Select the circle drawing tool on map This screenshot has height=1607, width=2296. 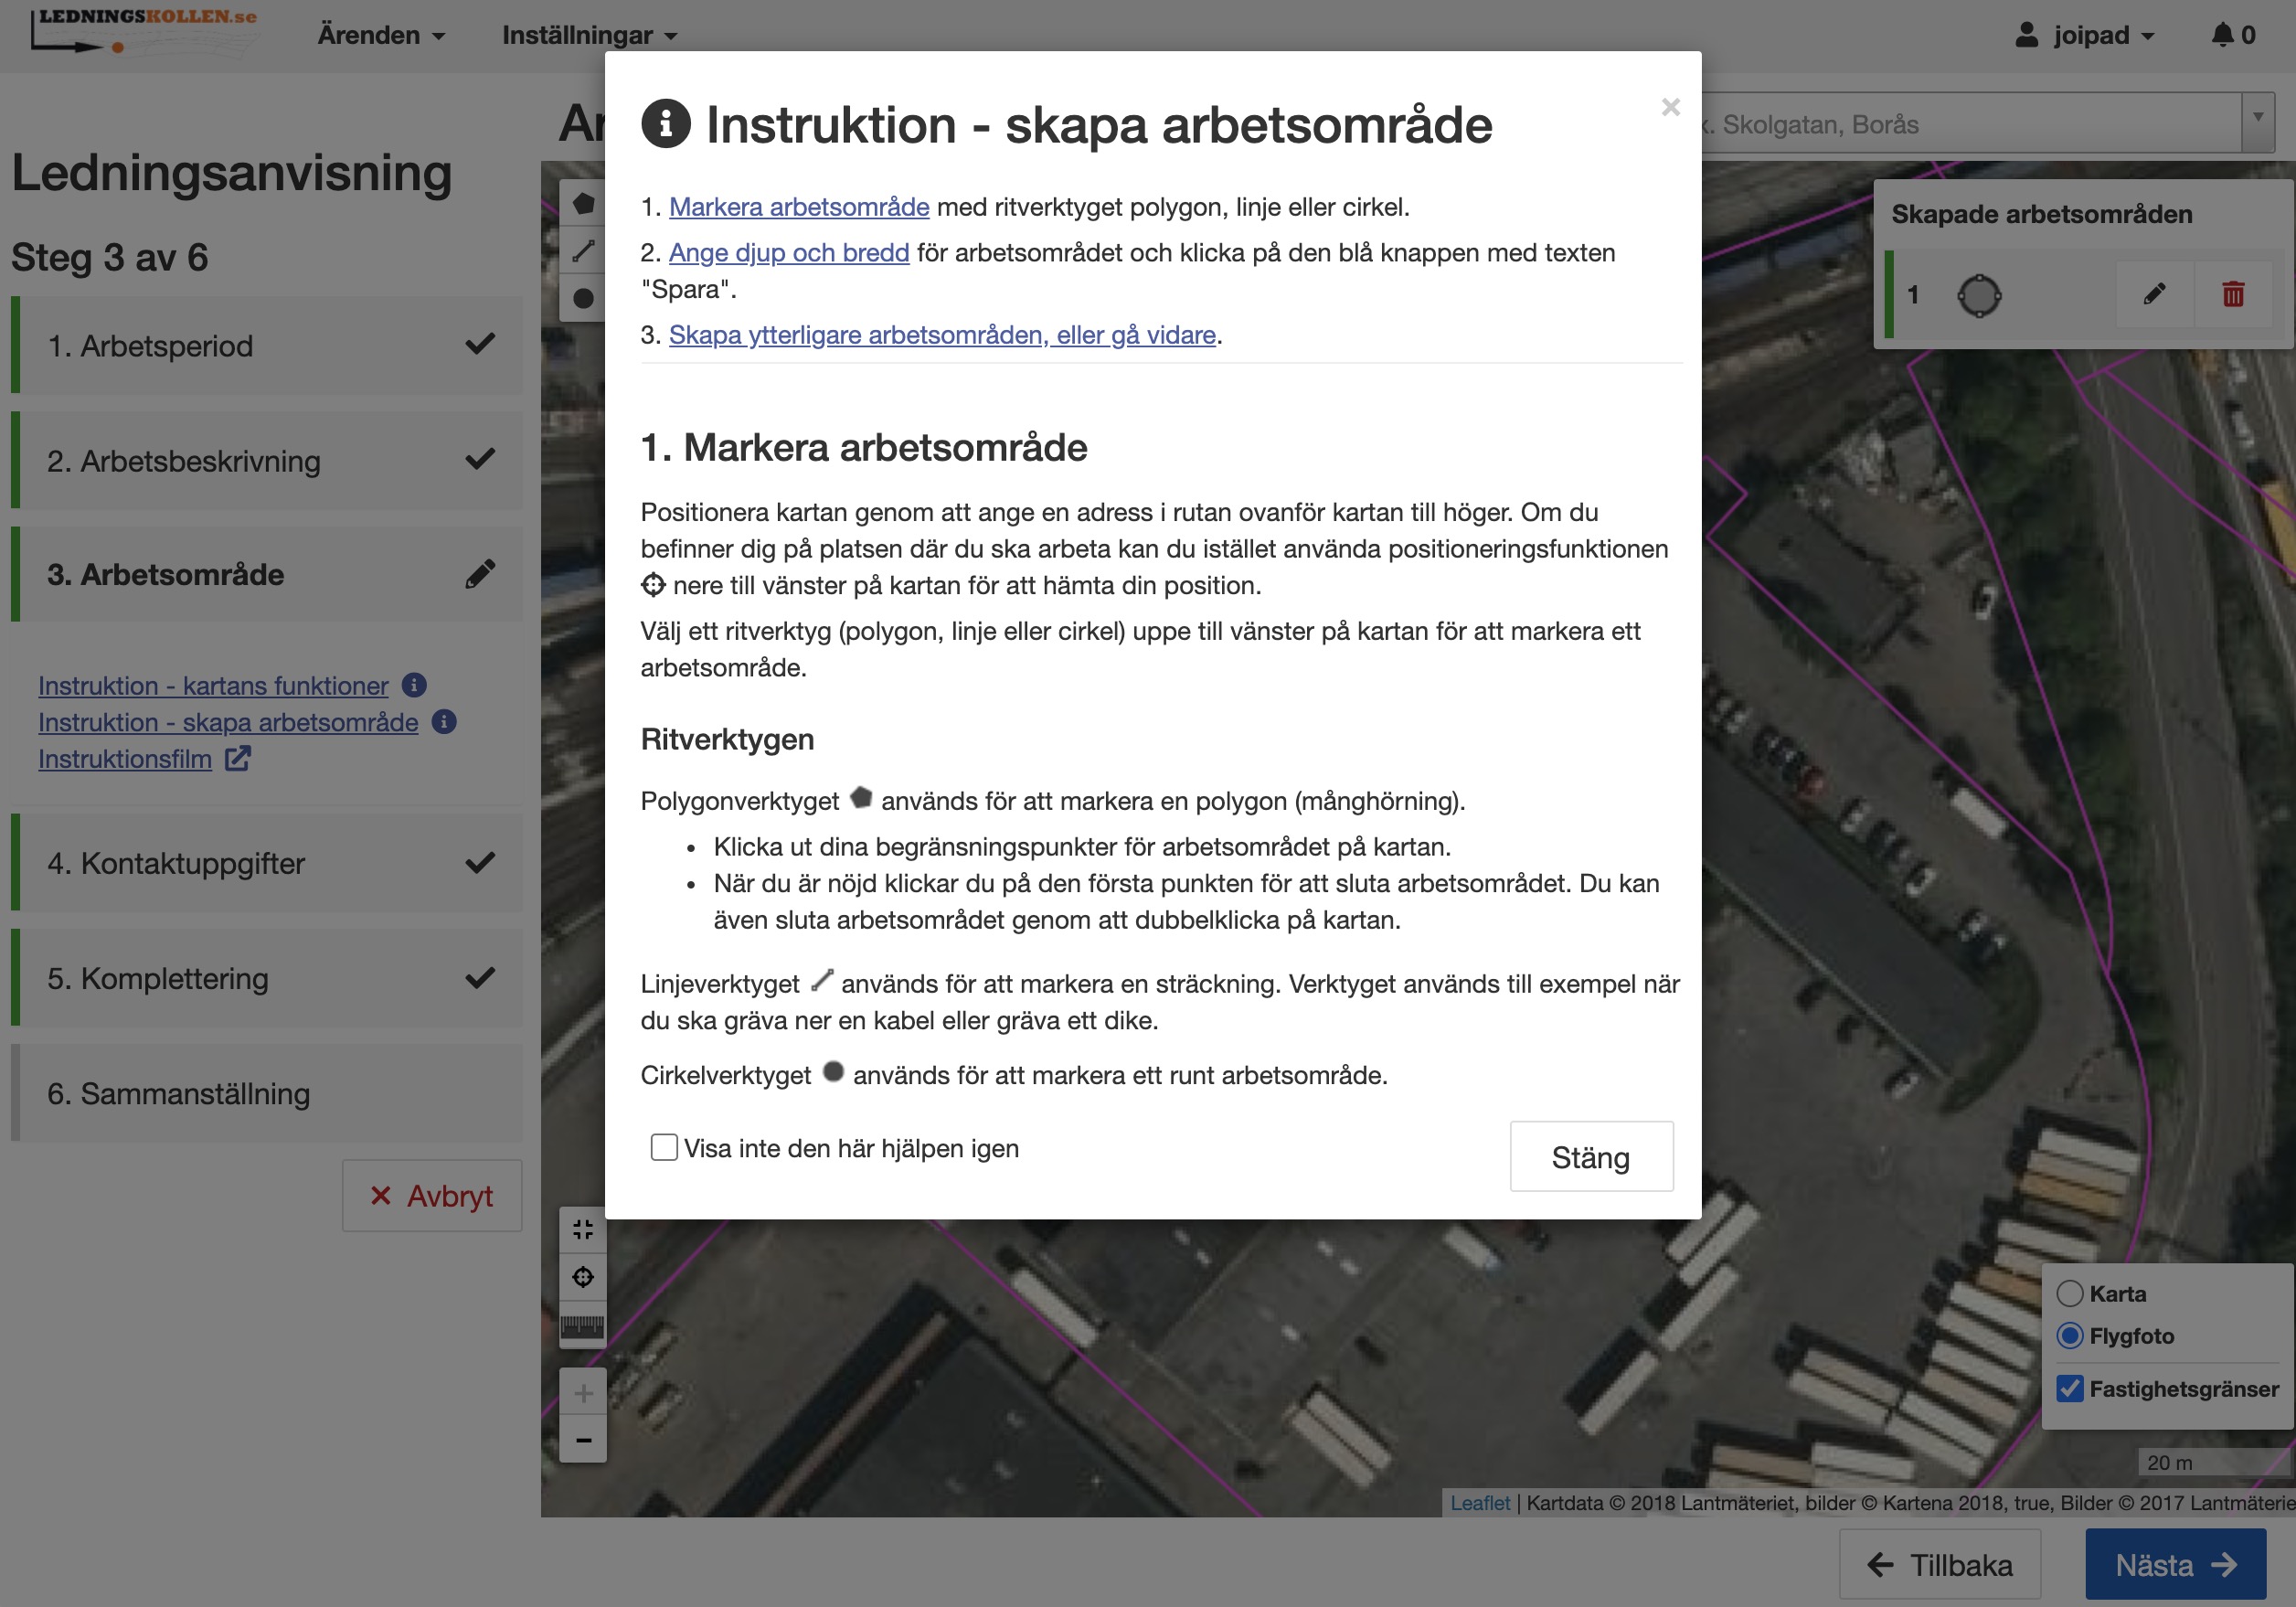click(583, 298)
